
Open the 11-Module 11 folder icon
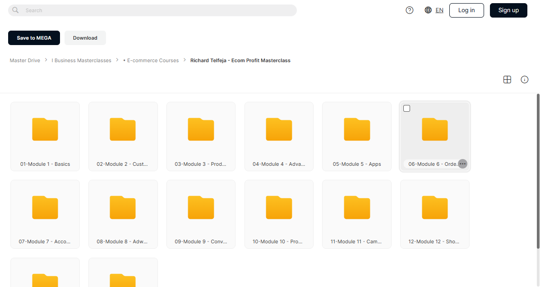[357, 208]
